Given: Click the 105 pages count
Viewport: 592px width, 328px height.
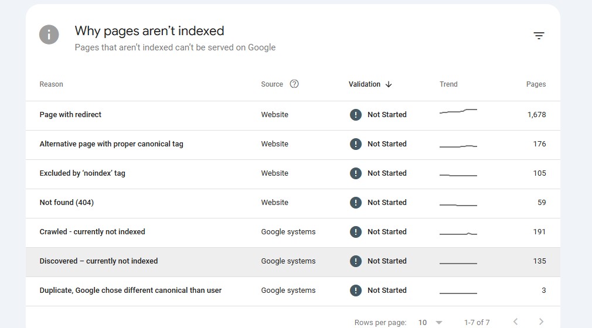Looking at the screenshot, I should coord(539,173).
